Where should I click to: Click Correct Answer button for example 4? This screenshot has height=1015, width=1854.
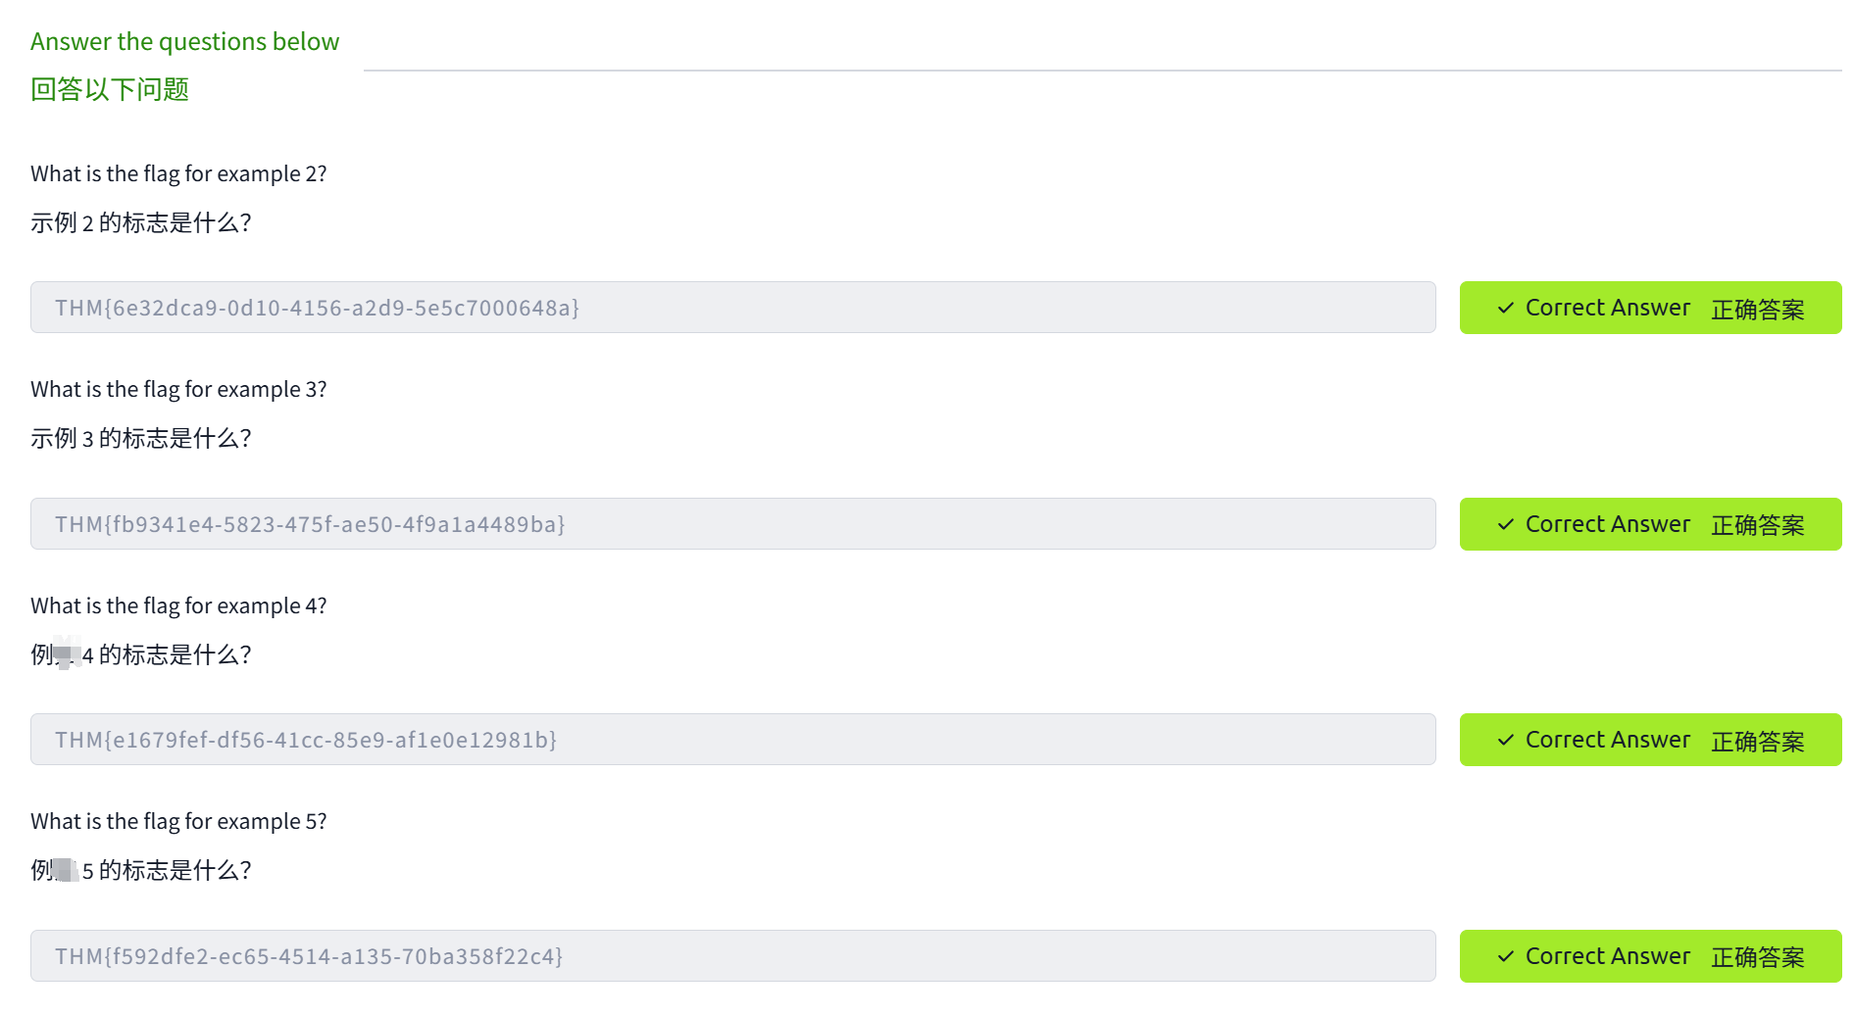pos(1649,741)
